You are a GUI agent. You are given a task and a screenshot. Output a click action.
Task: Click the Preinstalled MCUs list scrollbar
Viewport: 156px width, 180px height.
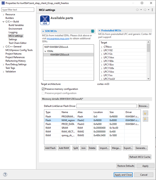(148, 60)
